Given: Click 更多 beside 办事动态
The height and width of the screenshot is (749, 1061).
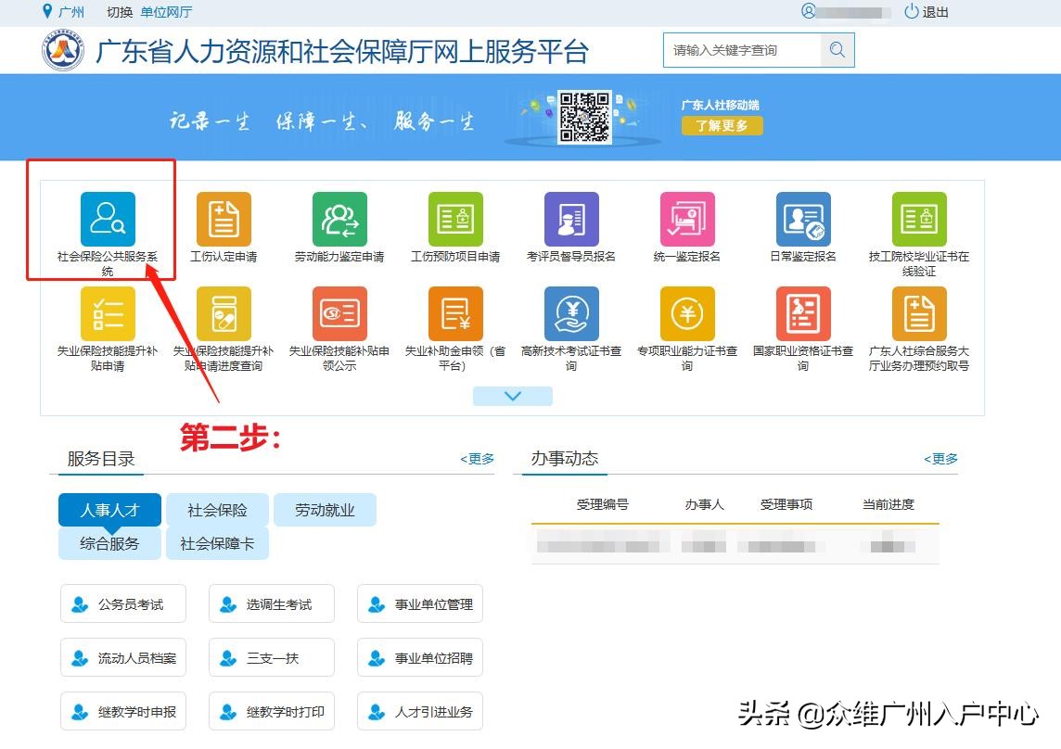Looking at the screenshot, I should click(x=940, y=459).
